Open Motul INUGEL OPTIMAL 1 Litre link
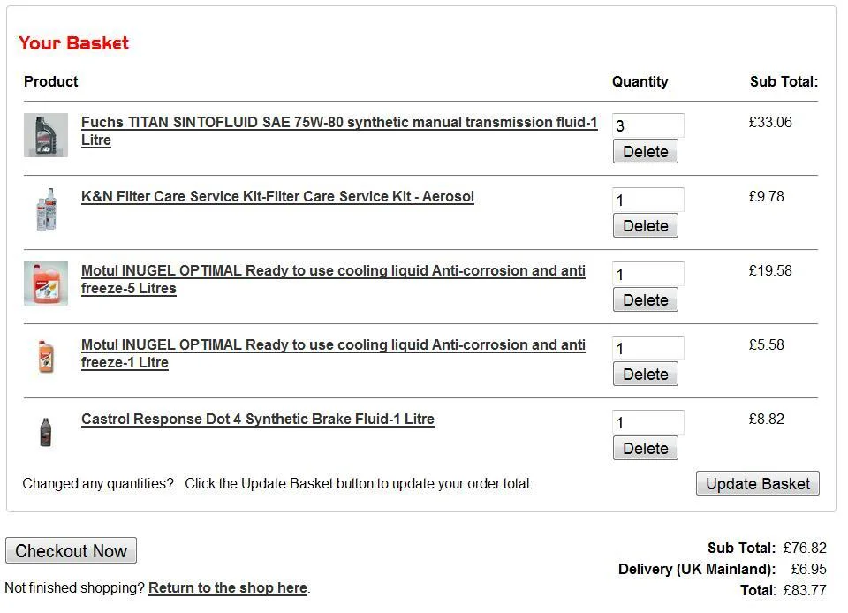848x613 pixels. (x=333, y=353)
